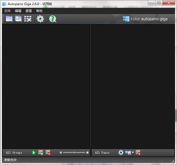This screenshot has width=177, height=165.
Task: Close the Autopano Giga window
Action: point(169,3)
